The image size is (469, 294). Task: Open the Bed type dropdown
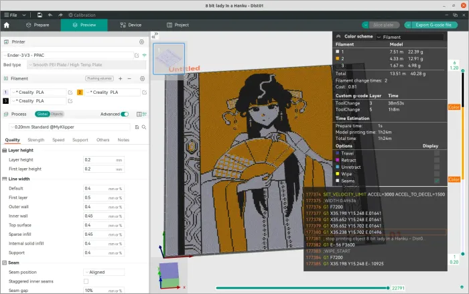tap(86, 65)
